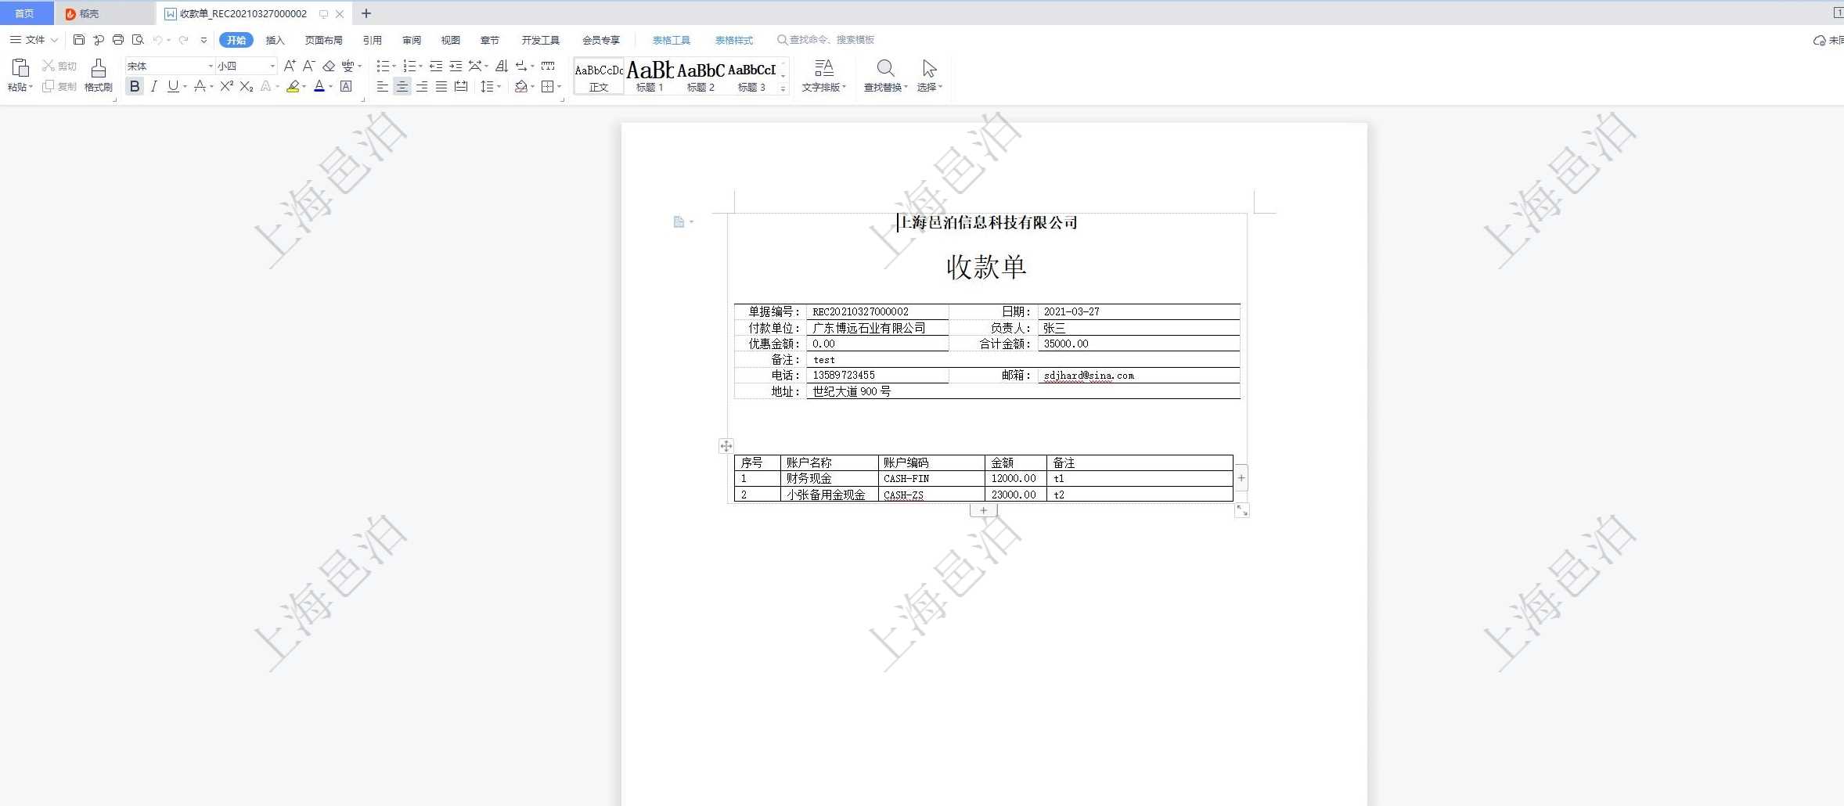Switch to the 插入 ribbon tab
The image size is (1844, 806).
click(x=275, y=40)
